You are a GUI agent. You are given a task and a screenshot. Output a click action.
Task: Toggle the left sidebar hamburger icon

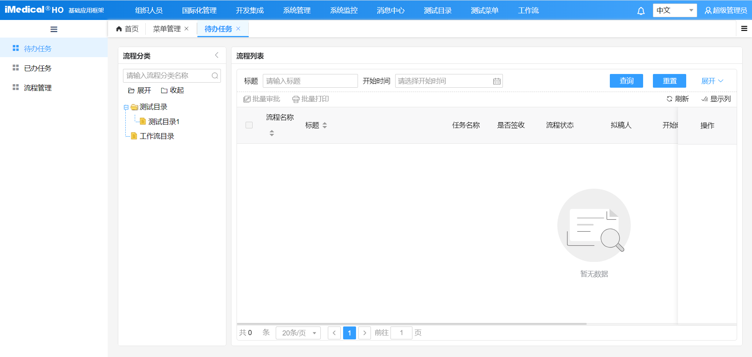coord(54,29)
